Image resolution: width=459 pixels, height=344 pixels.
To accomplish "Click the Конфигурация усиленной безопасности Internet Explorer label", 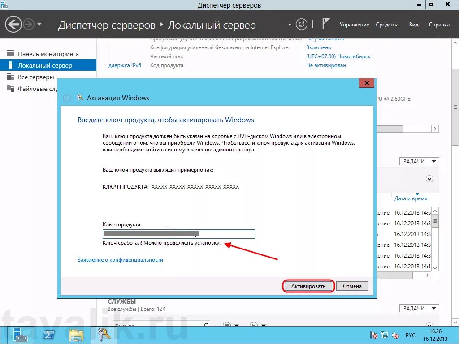I will (220, 47).
